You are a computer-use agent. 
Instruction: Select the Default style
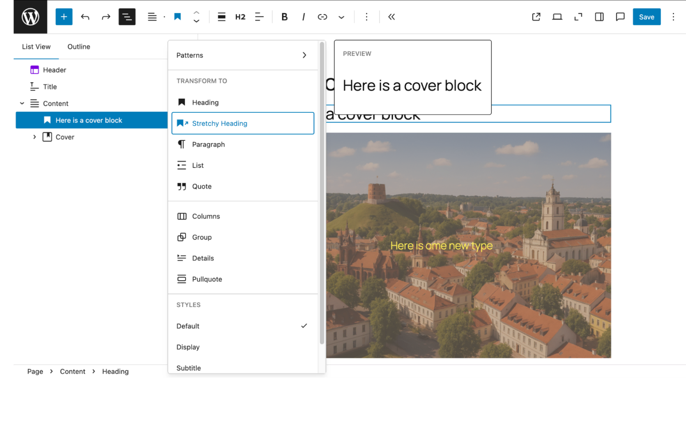coord(188,326)
